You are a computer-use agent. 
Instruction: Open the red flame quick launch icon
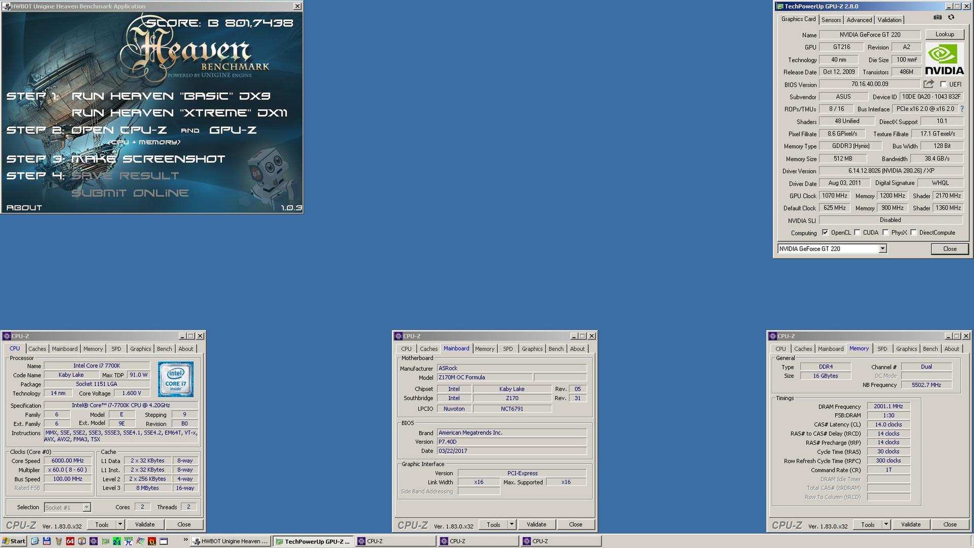(152, 541)
